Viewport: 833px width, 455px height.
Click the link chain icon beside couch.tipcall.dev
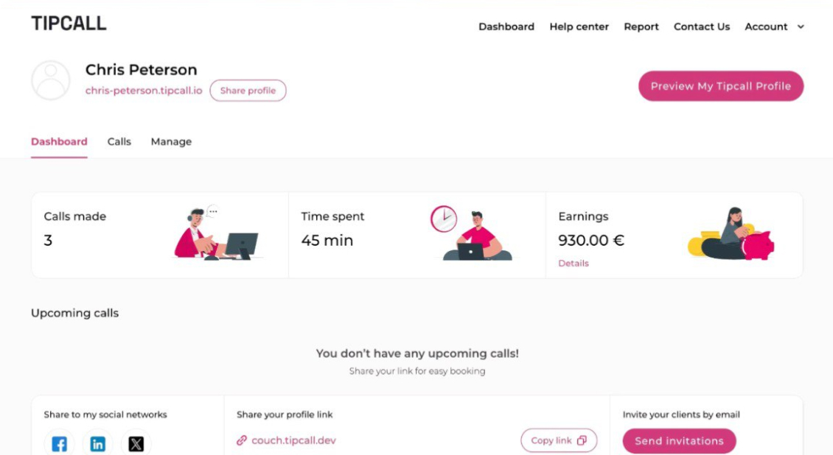tap(241, 440)
